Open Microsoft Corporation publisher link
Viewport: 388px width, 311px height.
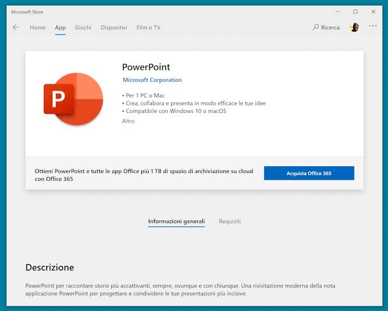coord(152,80)
